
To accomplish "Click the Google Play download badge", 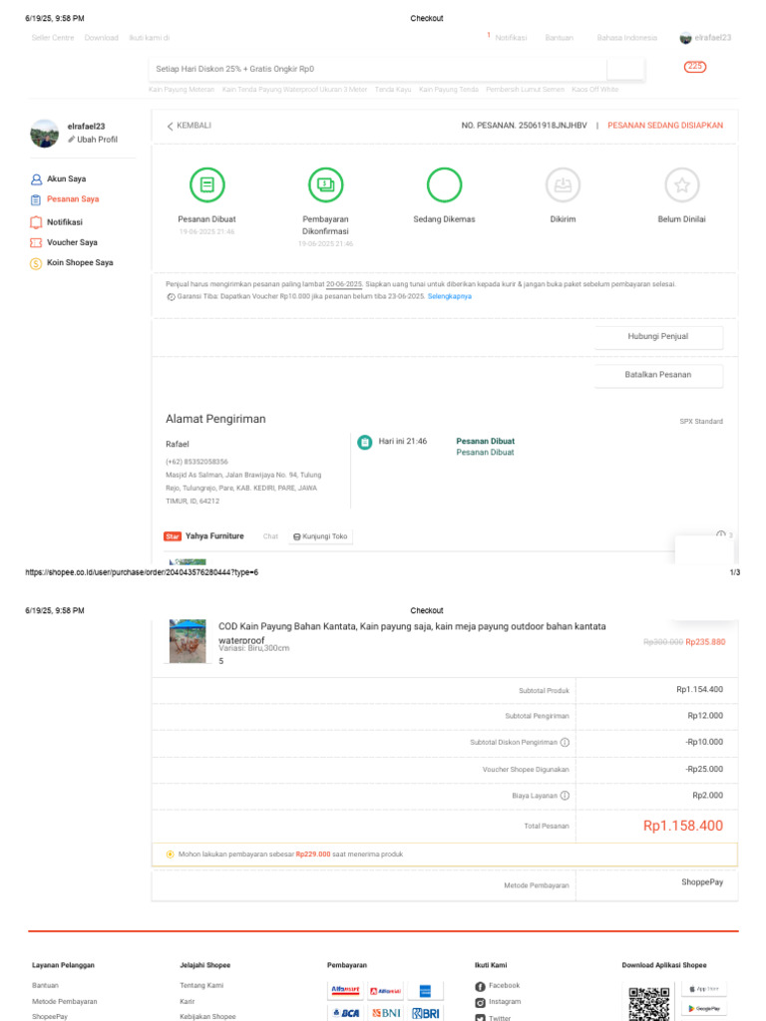I will [704, 1009].
